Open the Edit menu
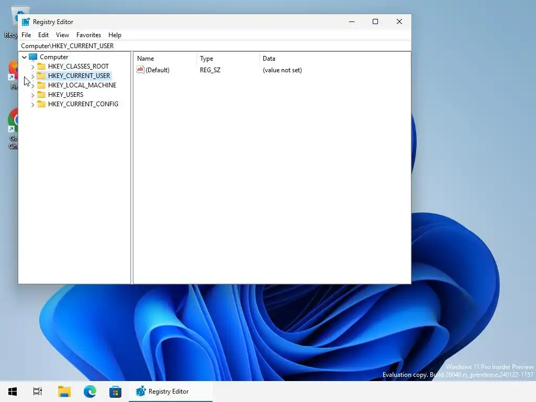 tap(43, 35)
